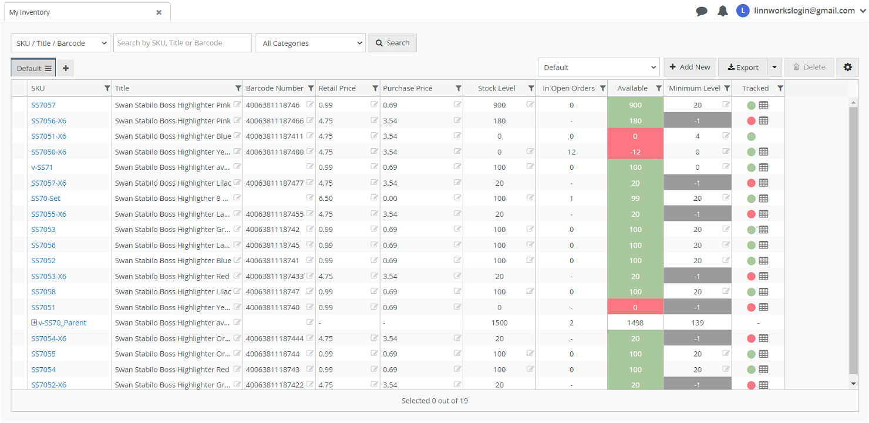Viewport: 869px width, 423px height.
Task: Open account menu arrow beside email
Action: [863, 11]
